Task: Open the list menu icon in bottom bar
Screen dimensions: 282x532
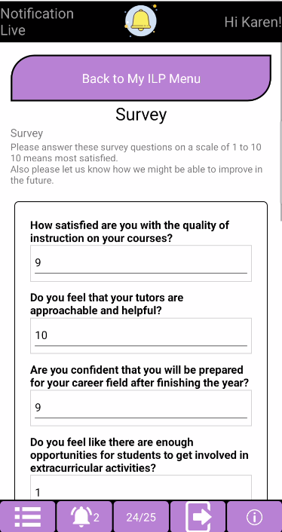Action: click(x=27, y=517)
